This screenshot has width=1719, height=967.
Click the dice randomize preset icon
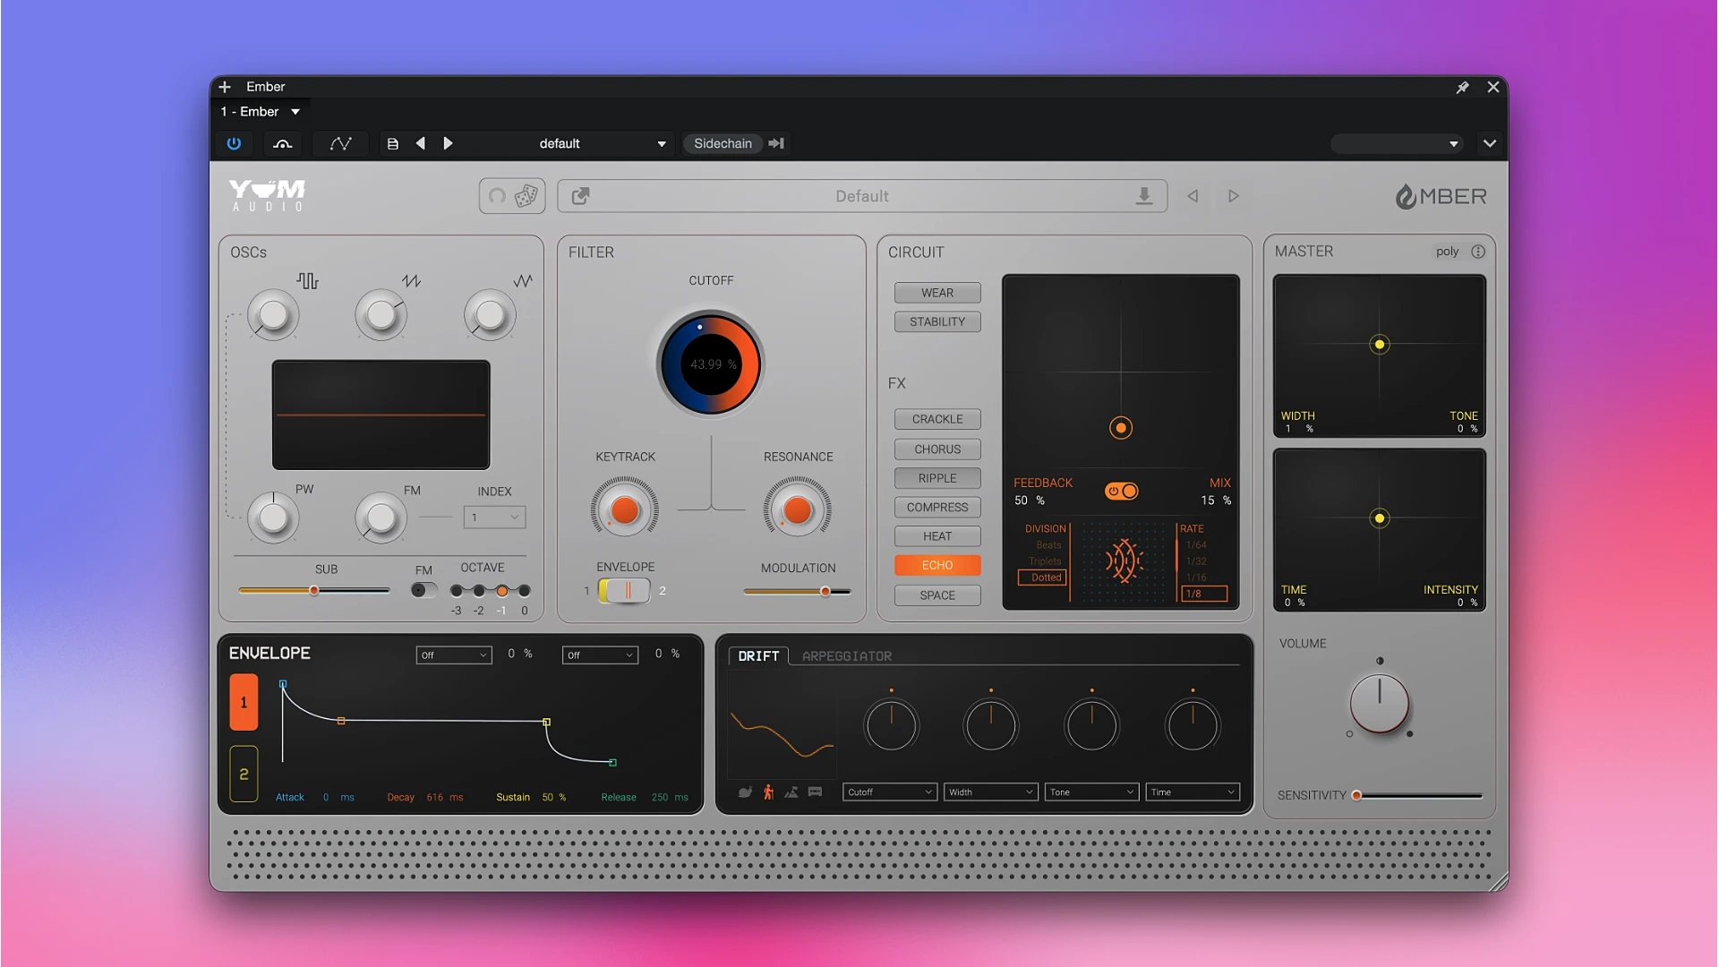click(526, 195)
